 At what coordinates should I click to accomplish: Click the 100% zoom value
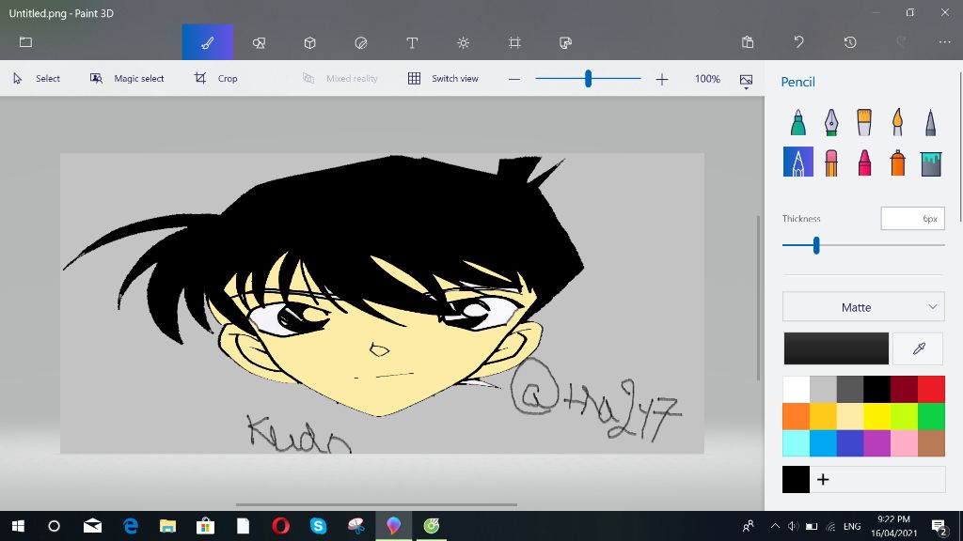707,79
